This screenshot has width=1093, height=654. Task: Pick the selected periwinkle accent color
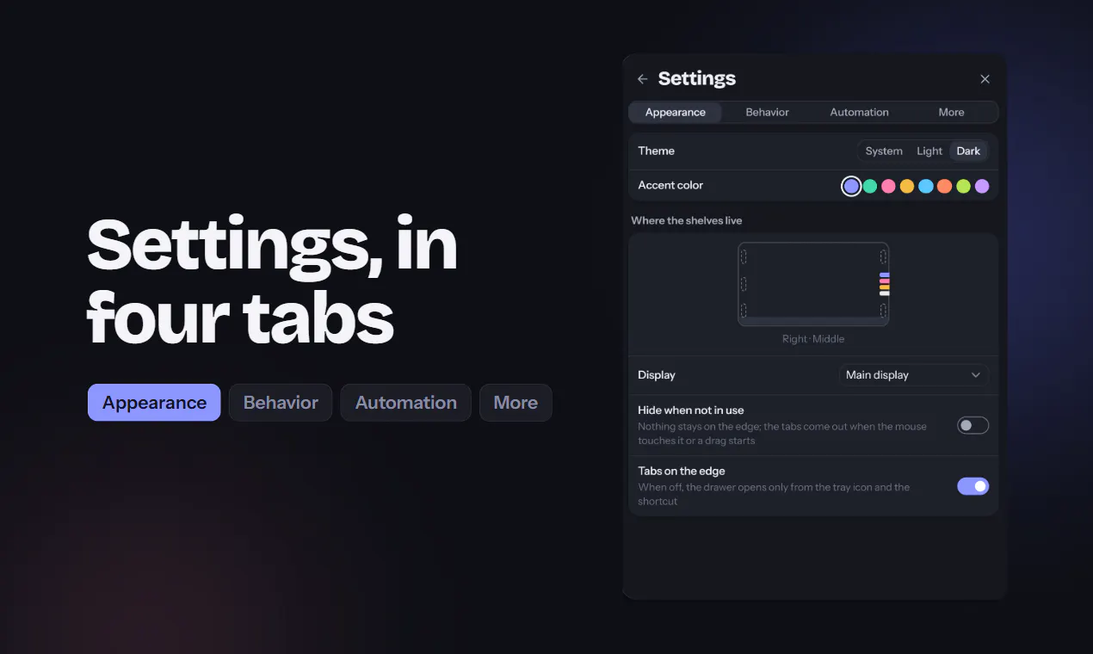851,186
